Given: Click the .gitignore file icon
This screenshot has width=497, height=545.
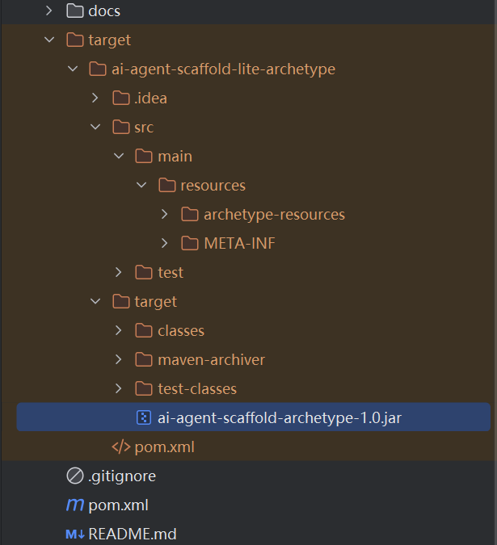Looking at the screenshot, I should tap(75, 476).
